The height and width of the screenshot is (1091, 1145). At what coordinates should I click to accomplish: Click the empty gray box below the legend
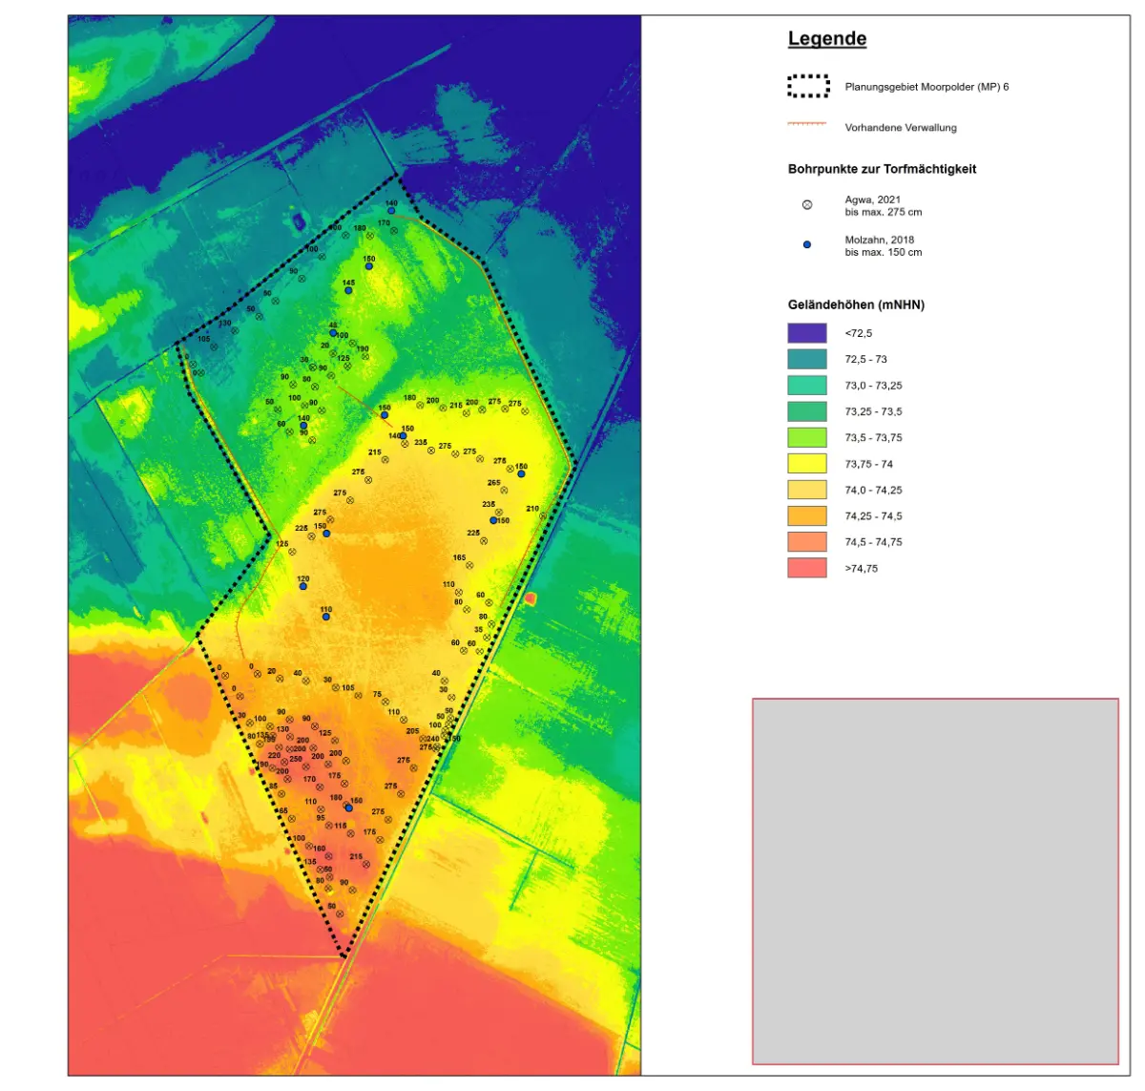click(x=935, y=881)
